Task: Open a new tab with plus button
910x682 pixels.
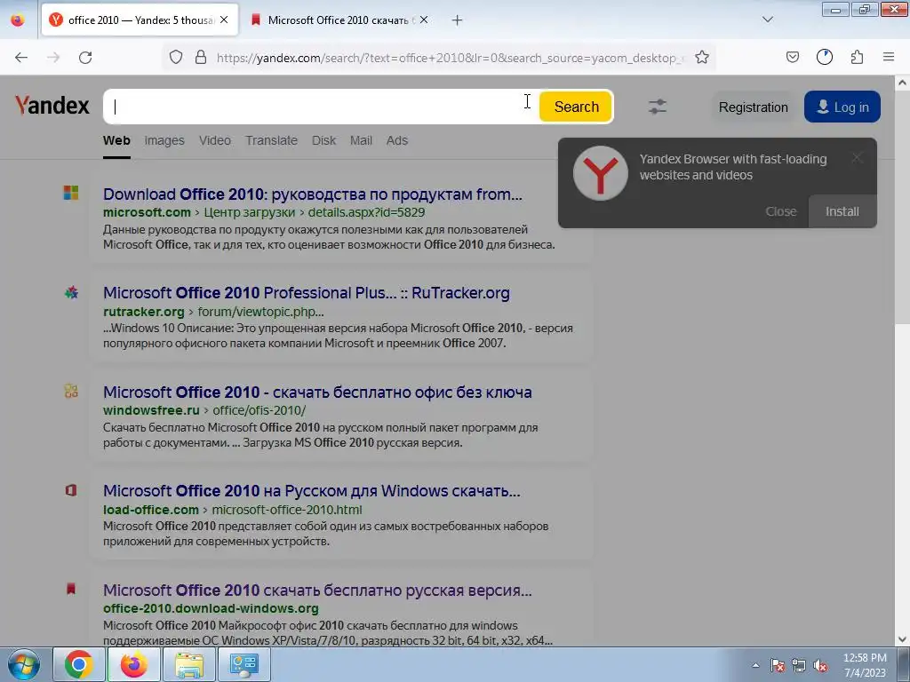Action: (x=458, y=20)
